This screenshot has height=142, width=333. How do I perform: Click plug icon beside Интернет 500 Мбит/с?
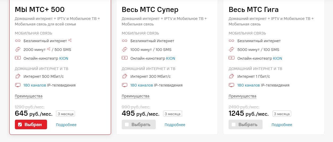(x=18, y=76)
